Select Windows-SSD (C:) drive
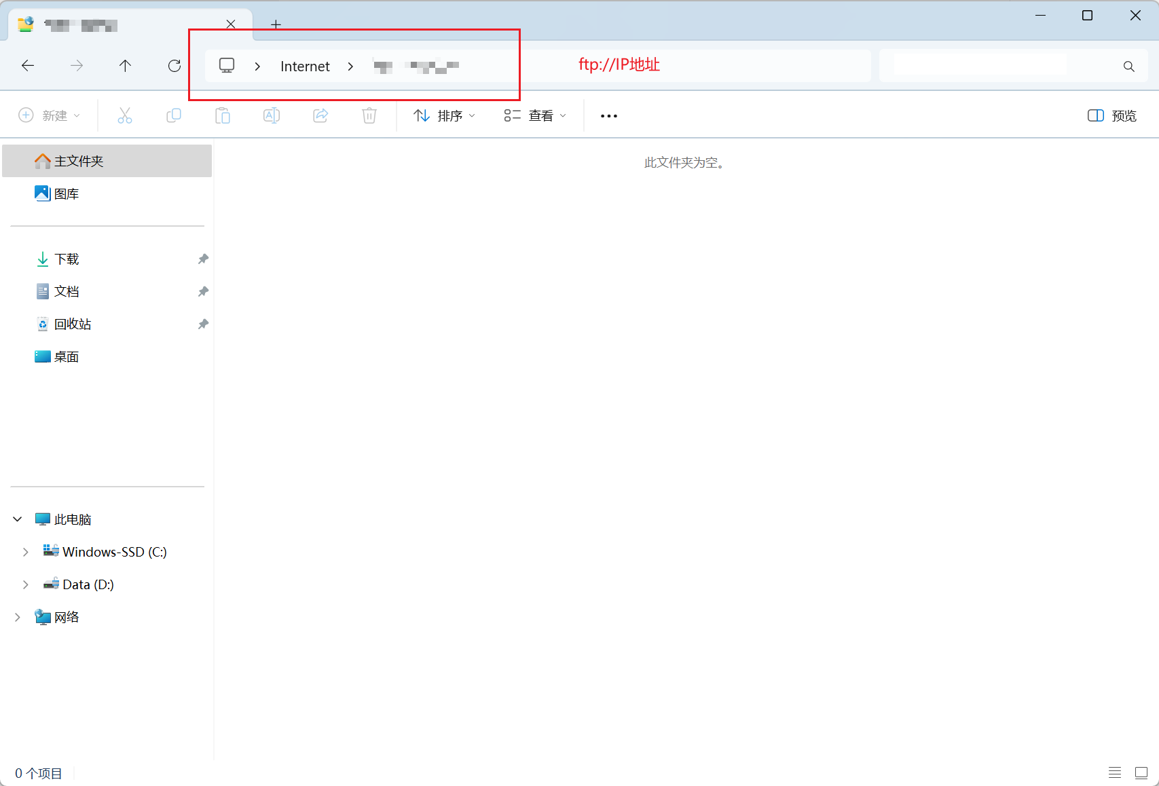 [114, 552]
